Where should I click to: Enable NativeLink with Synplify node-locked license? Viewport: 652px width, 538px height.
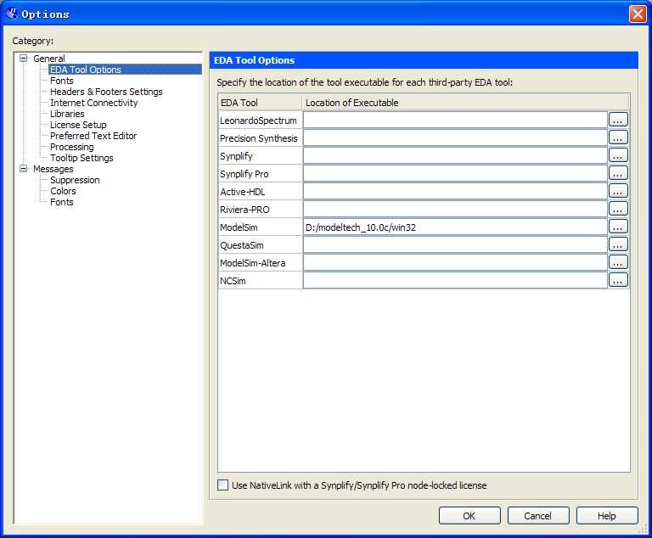coord(223,485)
